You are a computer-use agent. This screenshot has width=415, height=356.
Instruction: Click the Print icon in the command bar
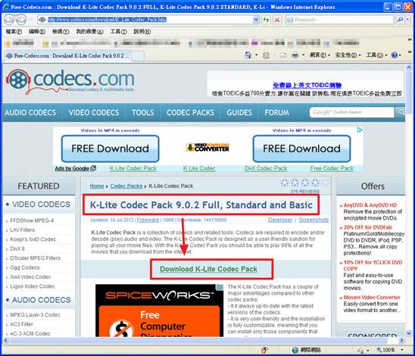coord(295,55)
